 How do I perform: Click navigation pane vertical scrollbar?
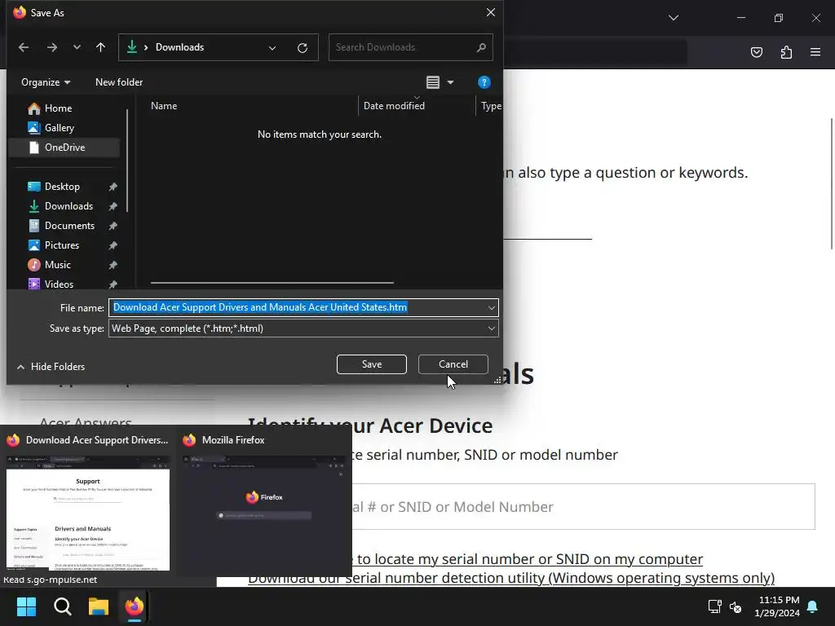pos(127,161)
